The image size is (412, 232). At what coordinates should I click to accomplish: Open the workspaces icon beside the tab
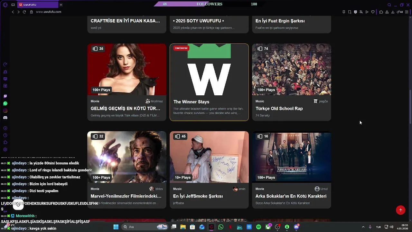coord(13,5)
